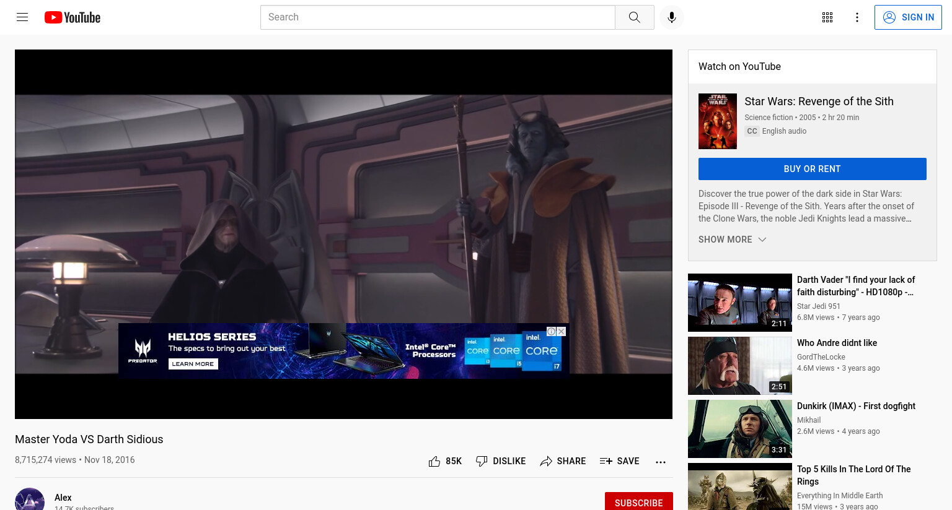Expand SHOW MORE movie description
952x510 pixels.
click(733, 240)
